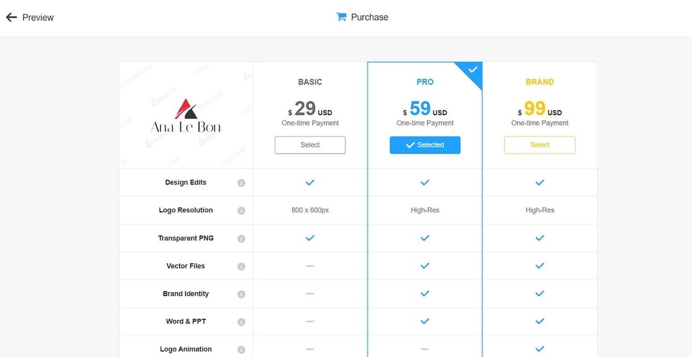
Task: Click the Logo Animation dash under PRO
Action: (425, 350)
